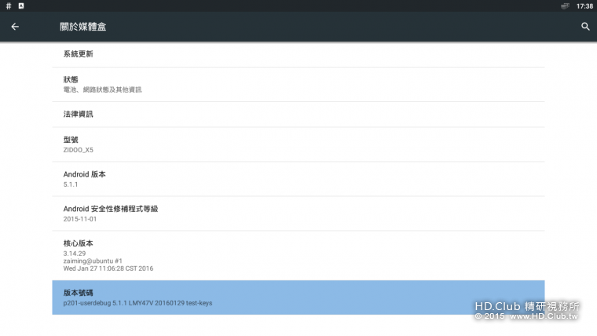Screen dimensions: 597x336
Task: Open search with the magnifier icon
Action: point(585,27)
